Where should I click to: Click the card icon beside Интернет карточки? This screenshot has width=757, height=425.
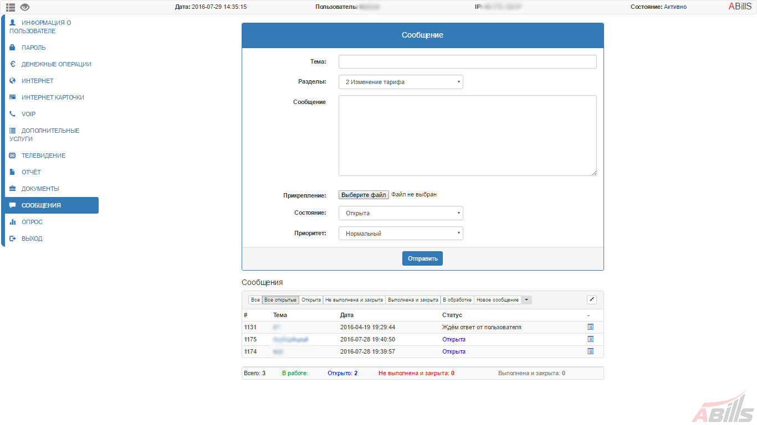13,97
